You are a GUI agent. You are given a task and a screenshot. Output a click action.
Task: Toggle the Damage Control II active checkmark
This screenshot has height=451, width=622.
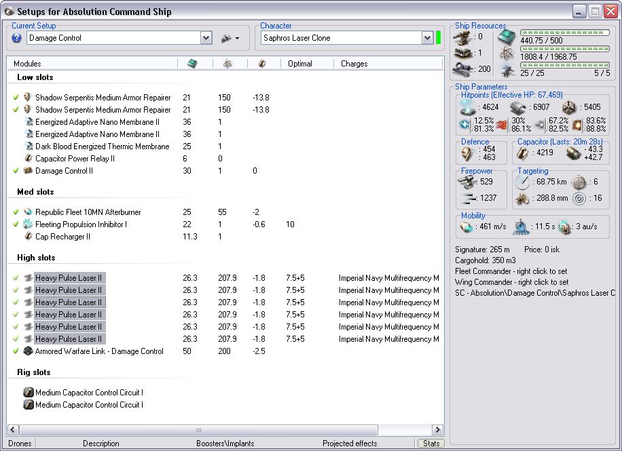click(x=16, y=171)
